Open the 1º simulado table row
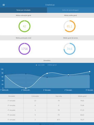 tap(47, 101)
